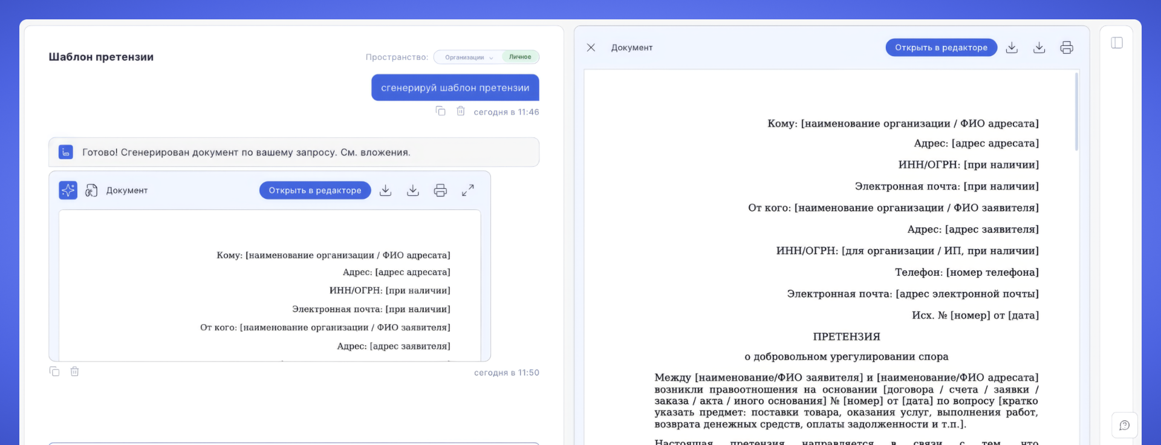Click the document file icon in chat card
1161x445 pixels.
(91, 190)
